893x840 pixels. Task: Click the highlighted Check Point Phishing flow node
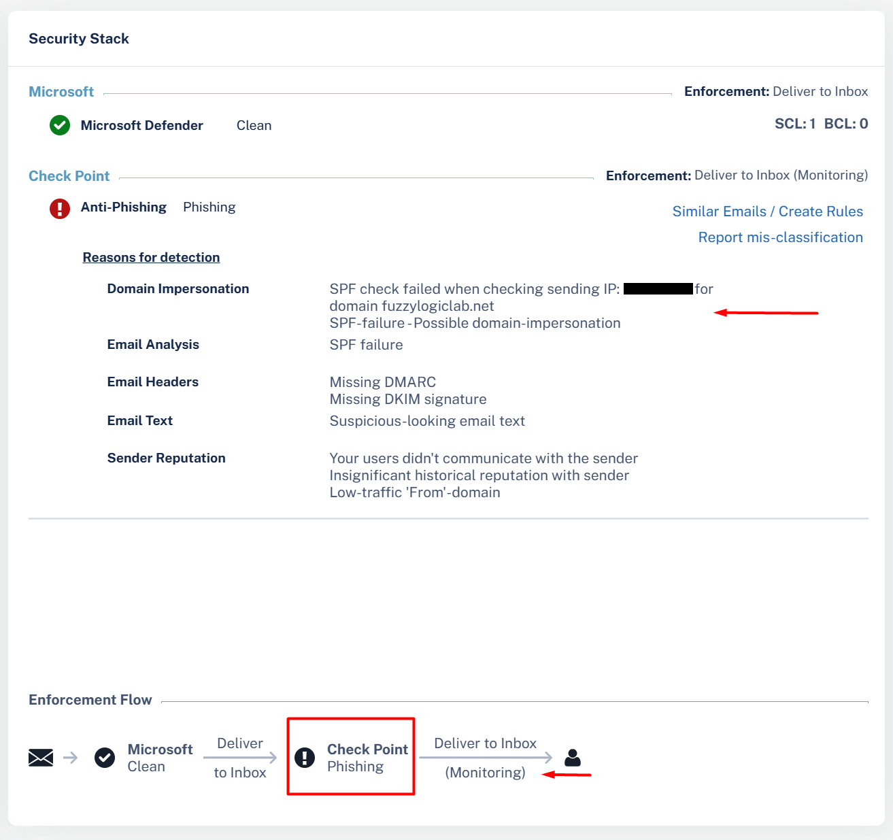(350, 756)
